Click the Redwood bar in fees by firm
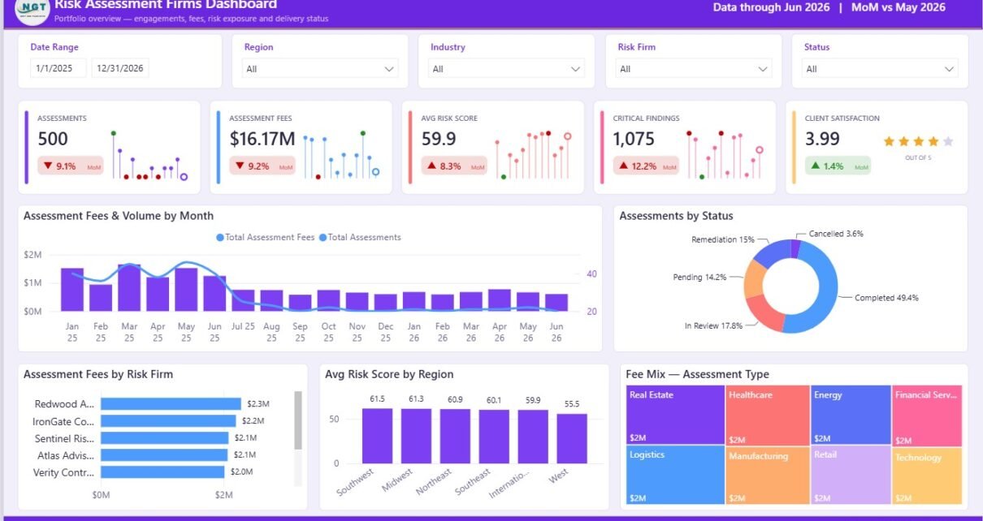983x521 pixels. point(171,403)
